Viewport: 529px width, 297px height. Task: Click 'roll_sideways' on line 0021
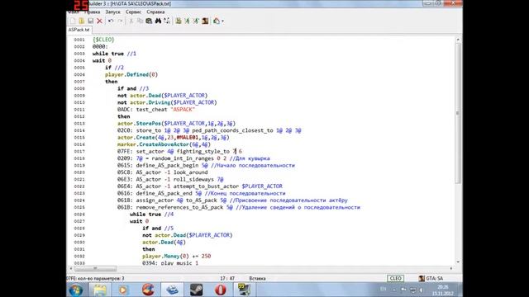193,180
